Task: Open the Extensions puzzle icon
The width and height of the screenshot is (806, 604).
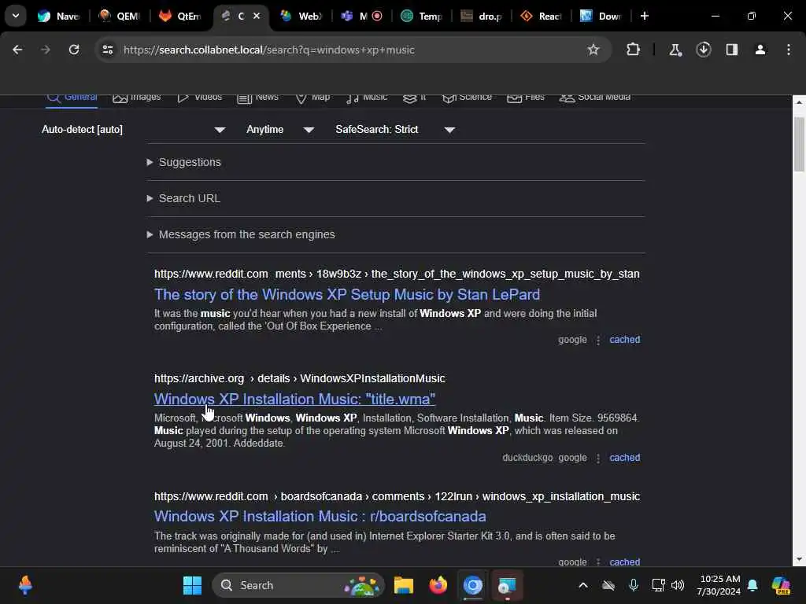Action: (x=634, y=50)
